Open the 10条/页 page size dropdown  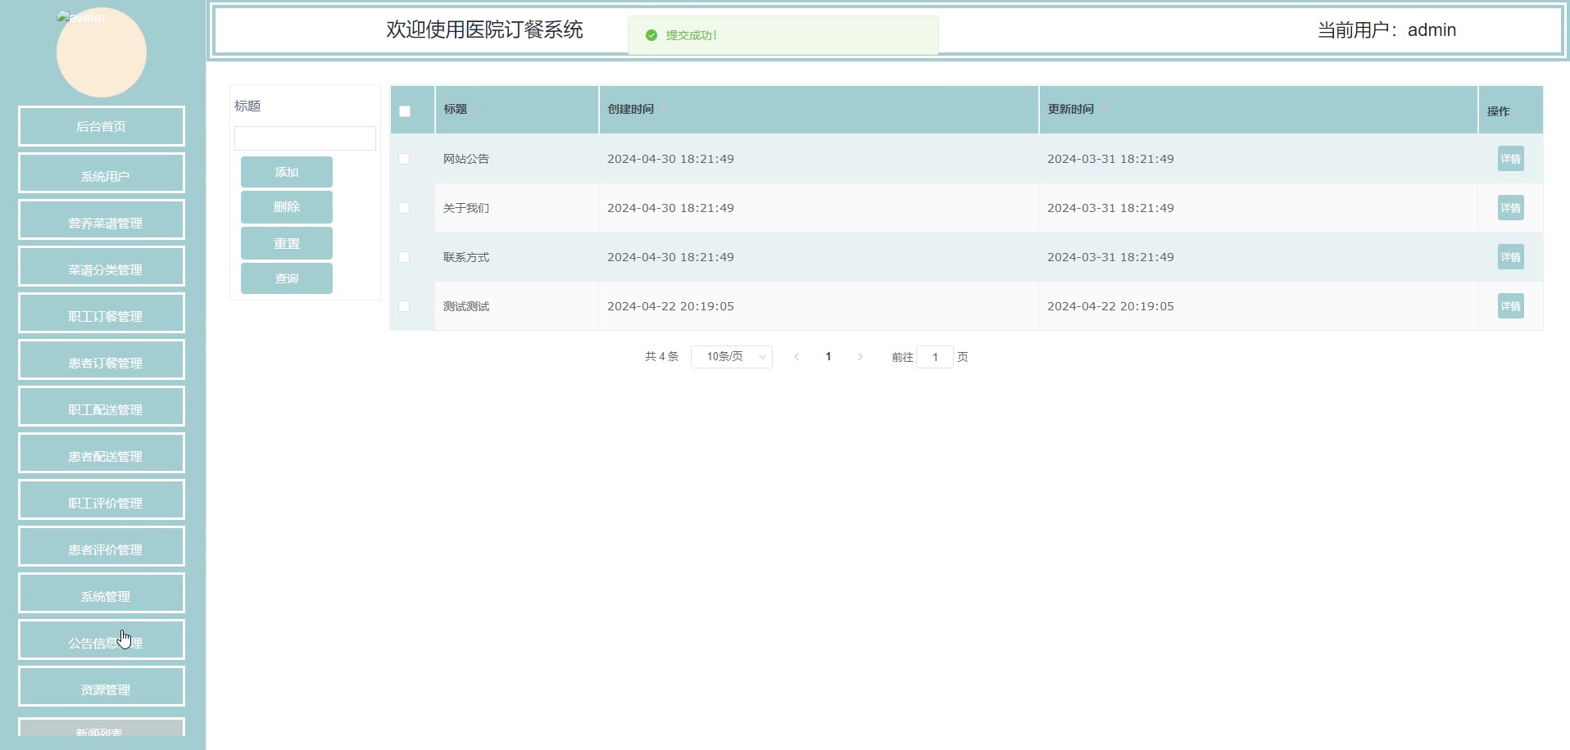pos(732,357)
